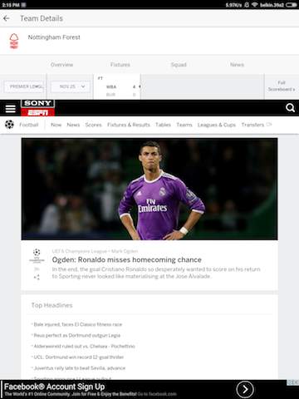Tap the arrow circle on Facebook ad
The height and width of the screenshot is (399, 299).
point(245,389)
